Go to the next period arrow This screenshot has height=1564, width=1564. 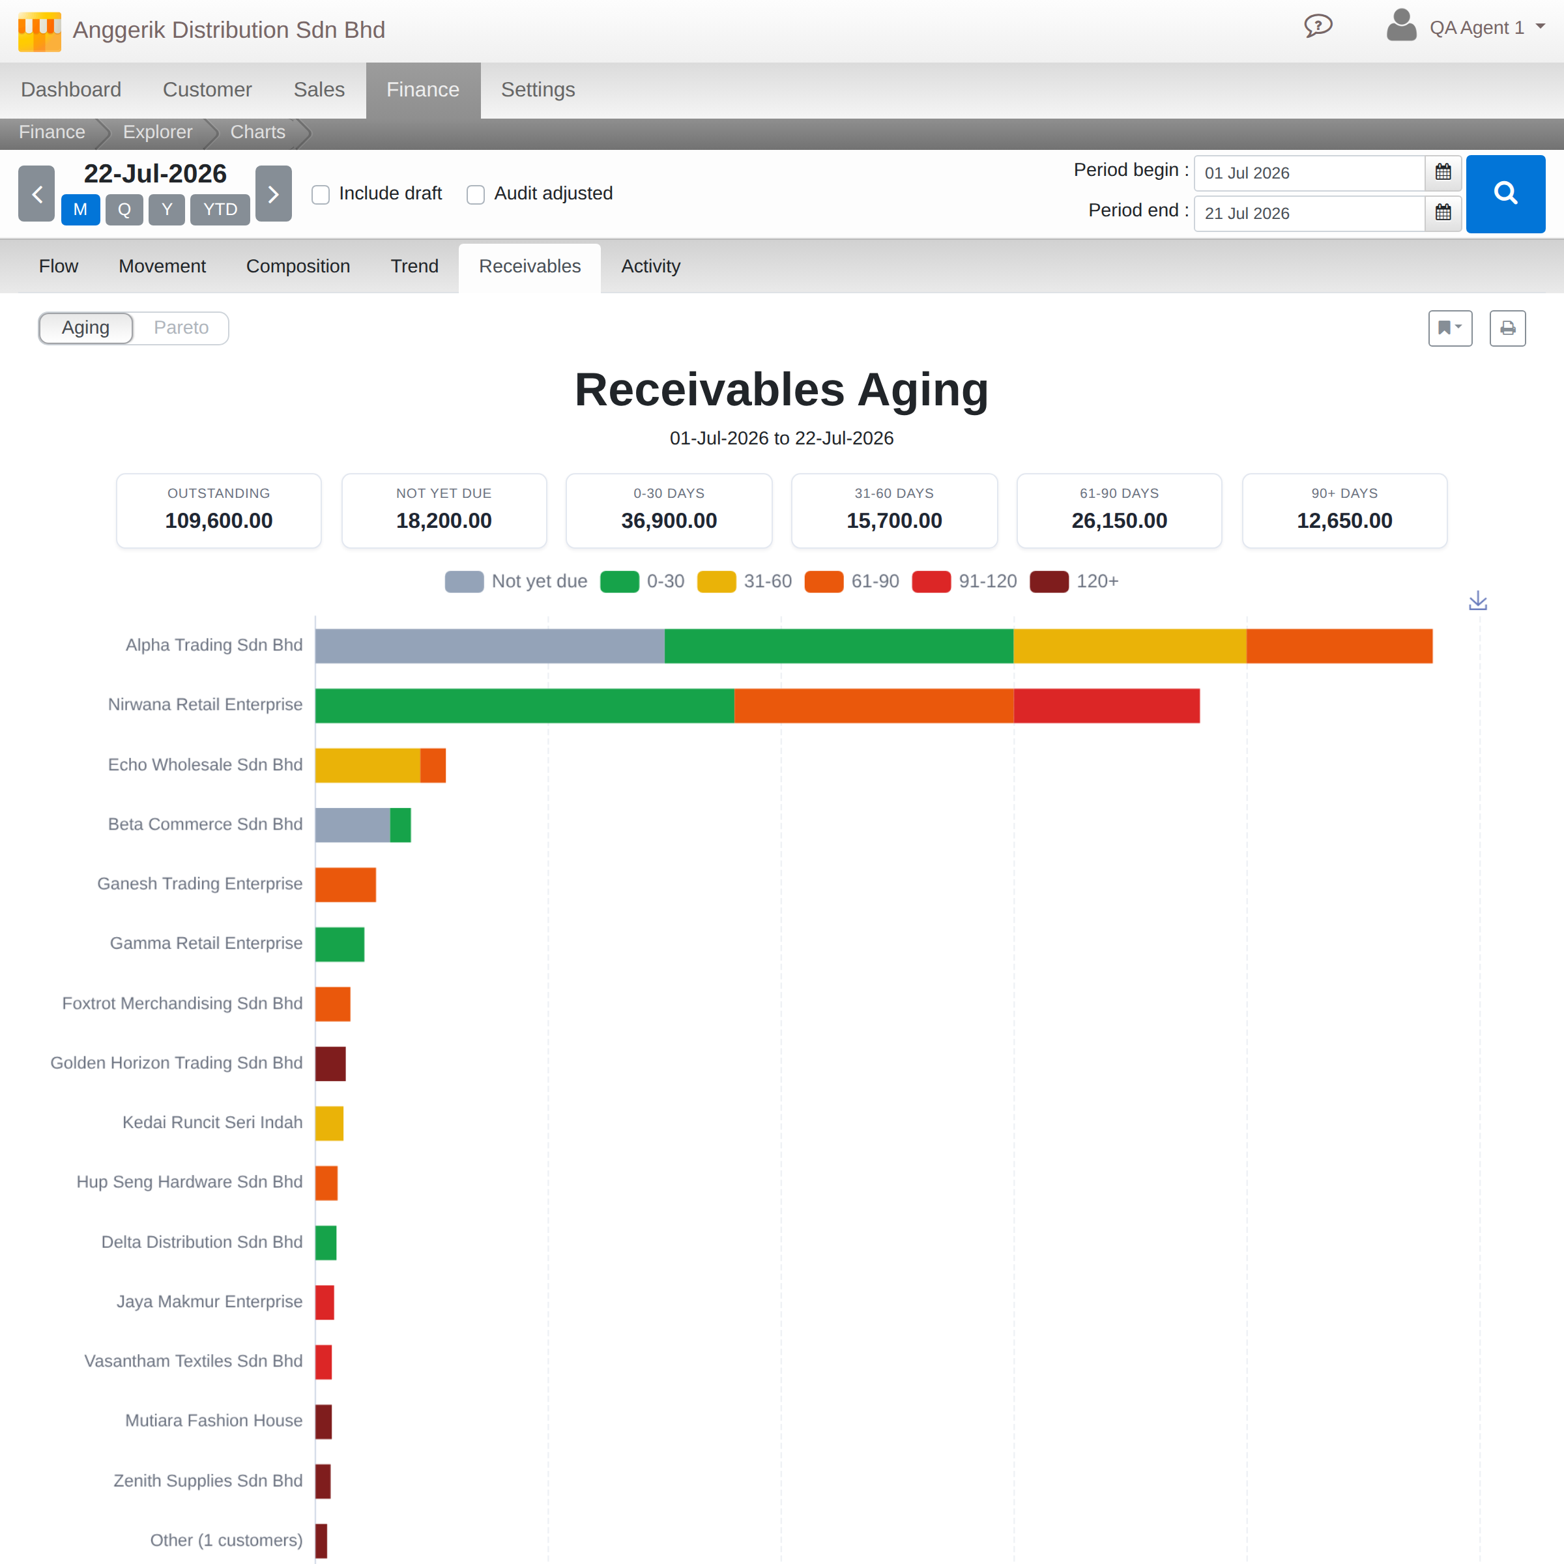click(274, 194)
